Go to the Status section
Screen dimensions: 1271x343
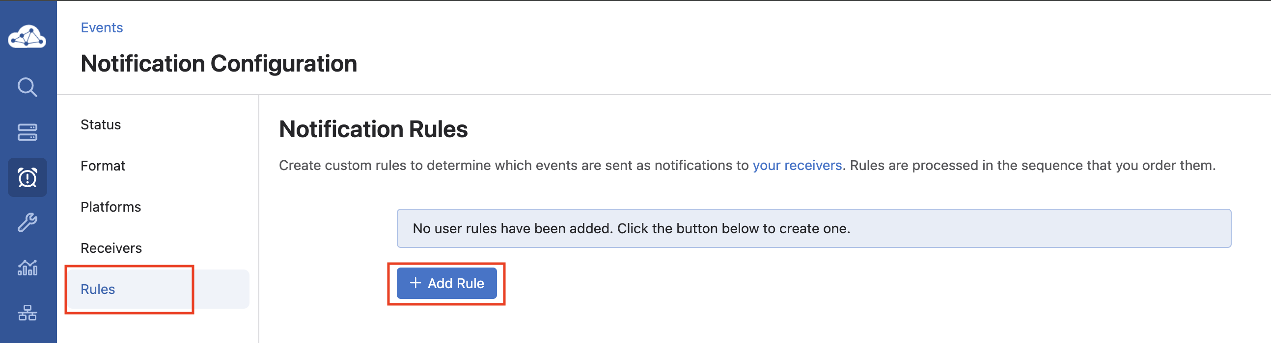coord(101,124)
